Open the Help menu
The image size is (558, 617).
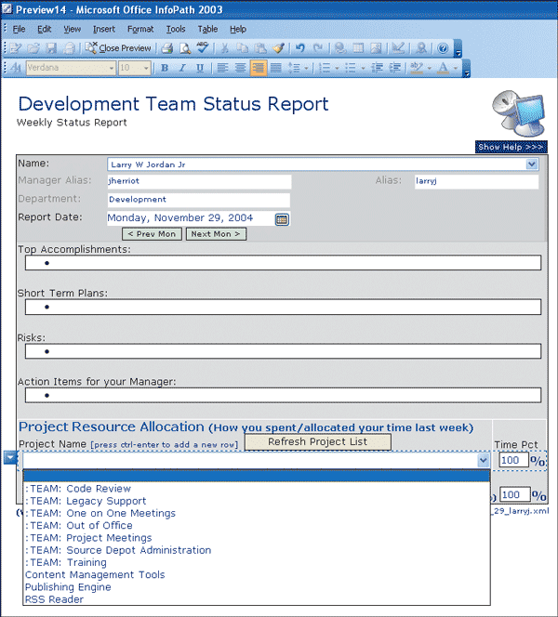click(x=238, y=29)
